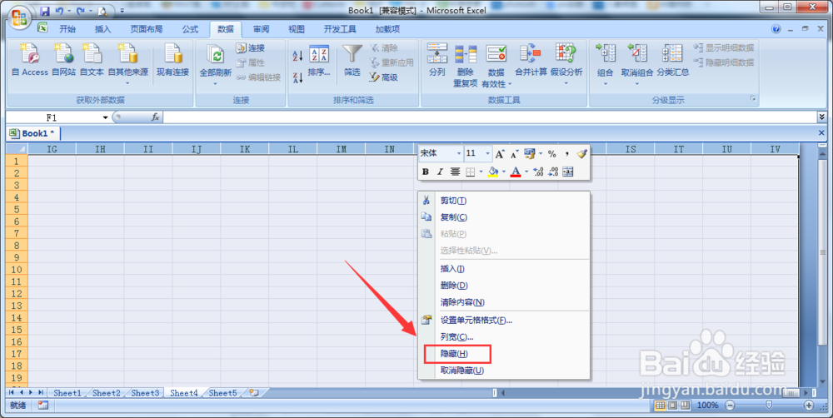
Task: Choose 剪切(T) from context menu
Action: click(504, 200)
